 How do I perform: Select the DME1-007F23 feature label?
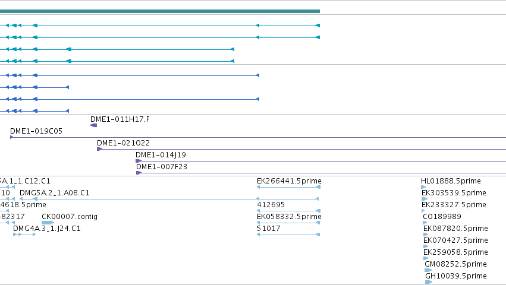[162, 167]
